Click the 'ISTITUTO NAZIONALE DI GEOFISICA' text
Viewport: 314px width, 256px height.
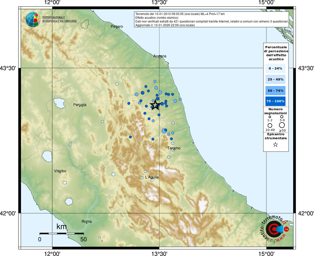click(x=59, y=19)
